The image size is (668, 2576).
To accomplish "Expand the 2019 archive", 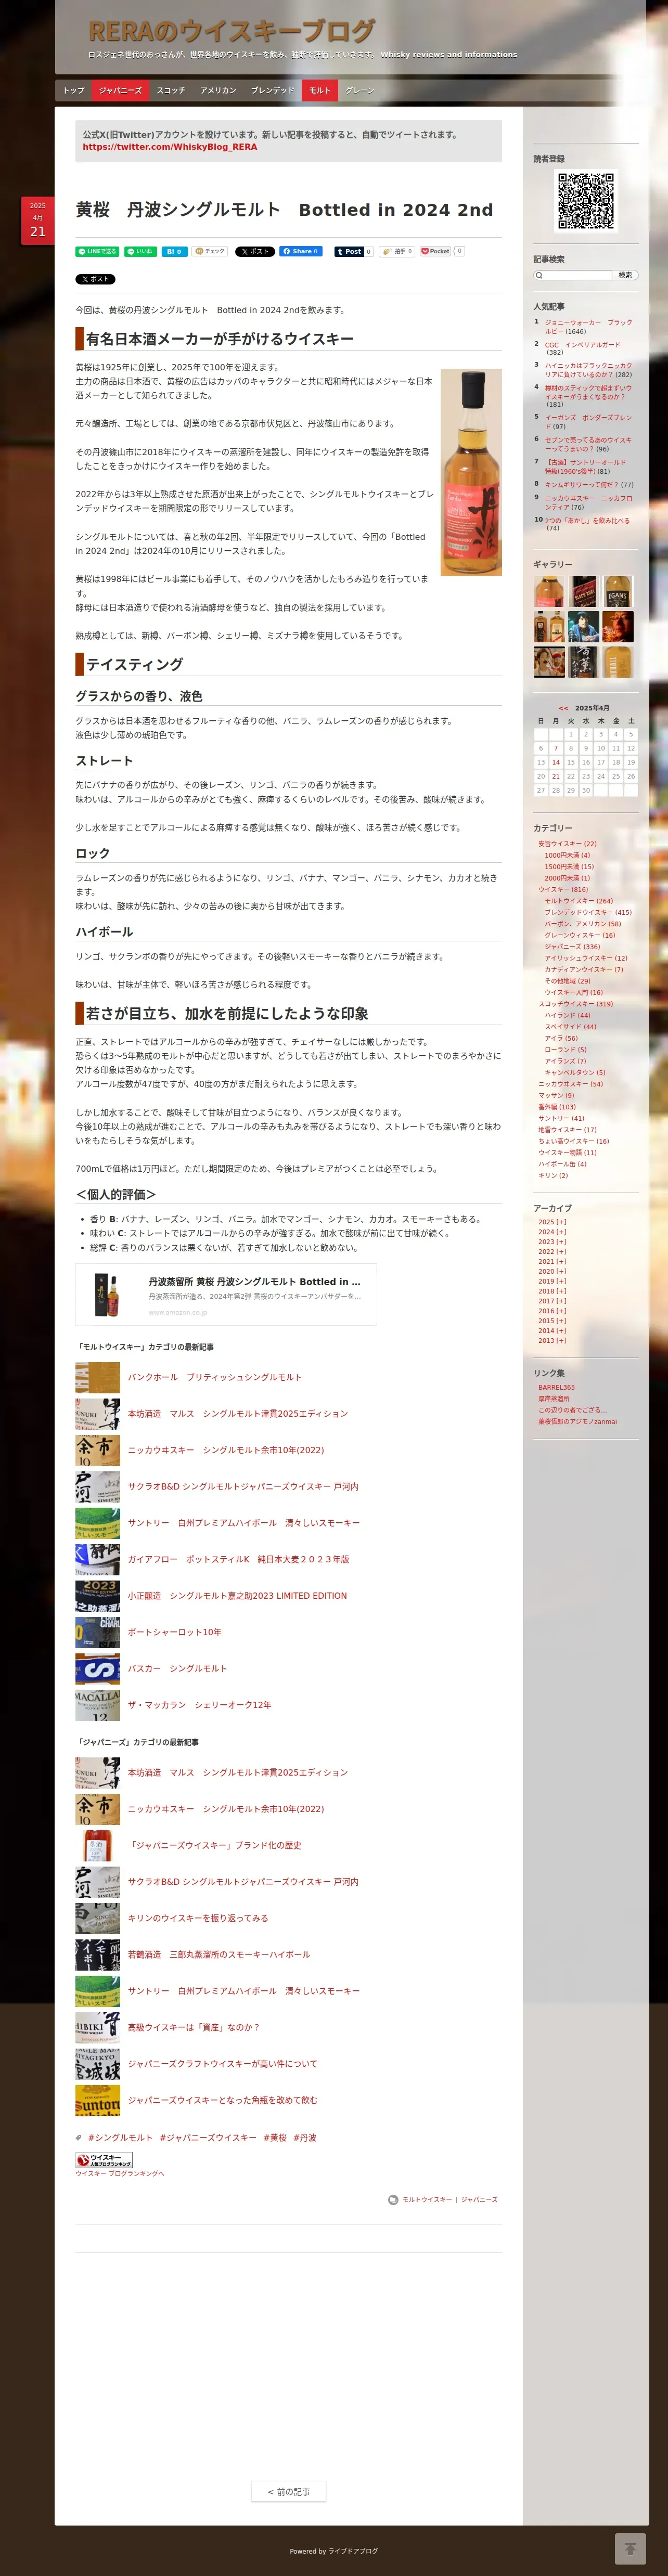I will pos(551,1281).
